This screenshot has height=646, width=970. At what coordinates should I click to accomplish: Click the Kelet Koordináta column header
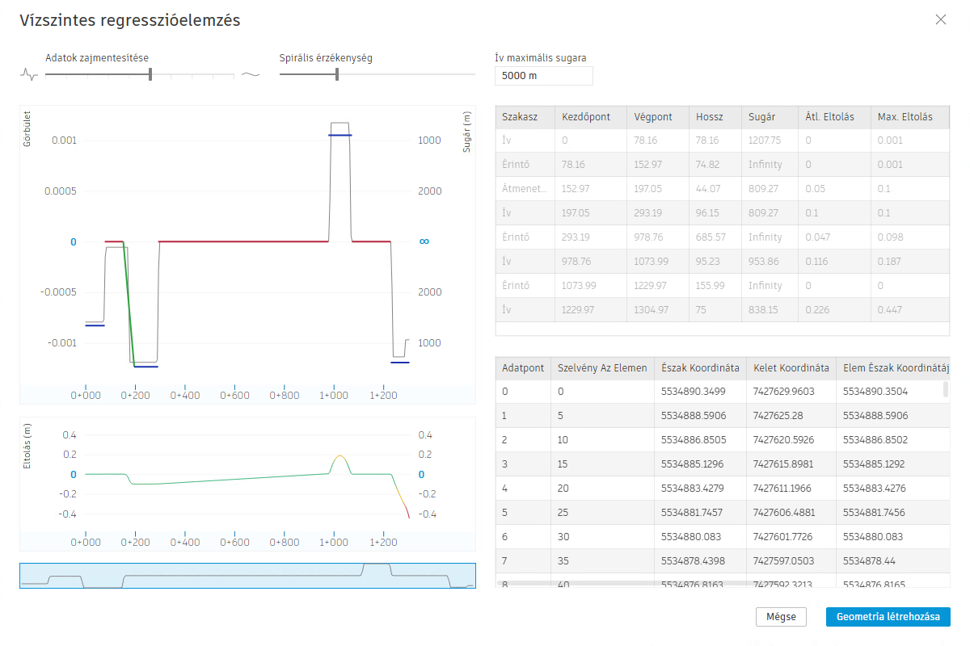[x=791, y=368]
